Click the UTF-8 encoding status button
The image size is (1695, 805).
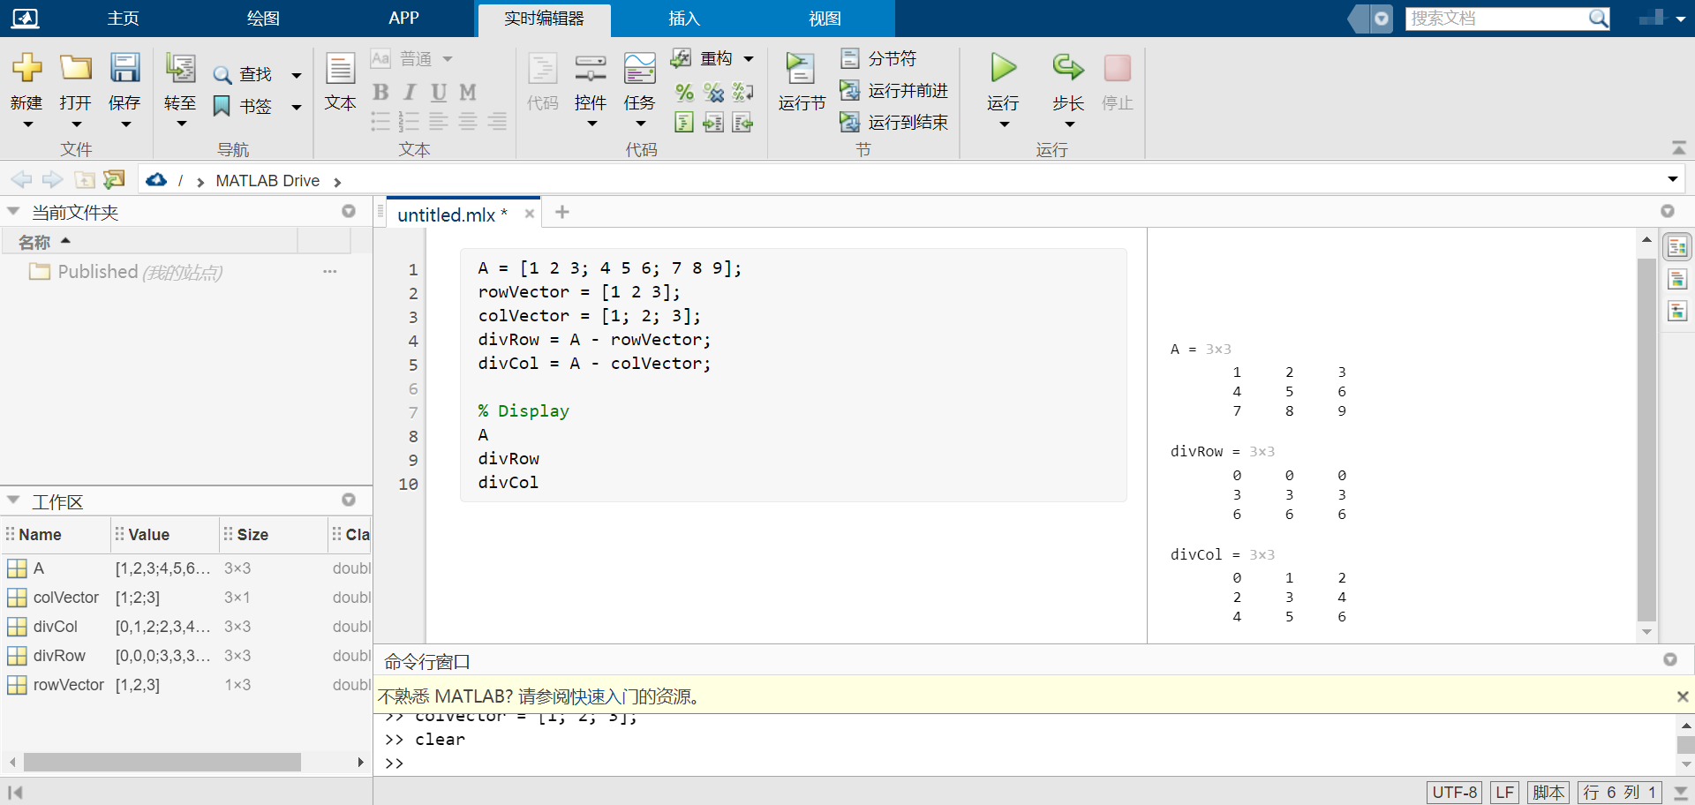point(1454,793)
